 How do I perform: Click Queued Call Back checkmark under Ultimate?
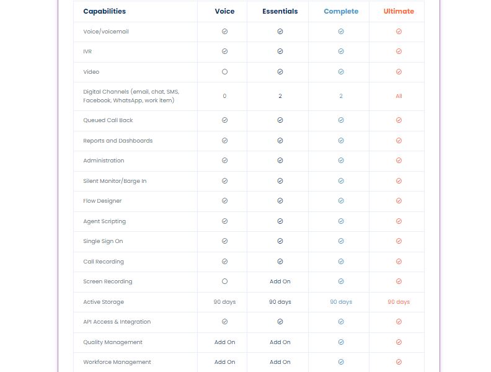399,120
